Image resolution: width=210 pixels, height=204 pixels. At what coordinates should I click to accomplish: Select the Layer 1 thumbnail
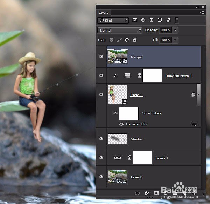coord(118,94)
